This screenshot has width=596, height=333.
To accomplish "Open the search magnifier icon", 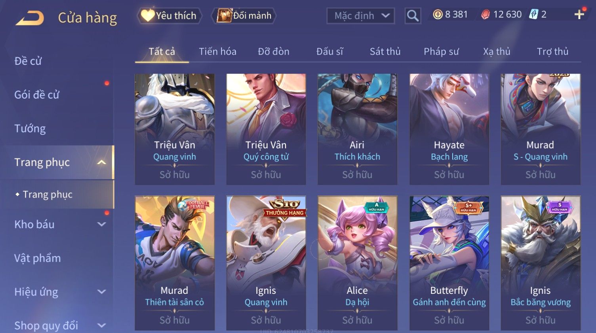I will coord(413,16).
